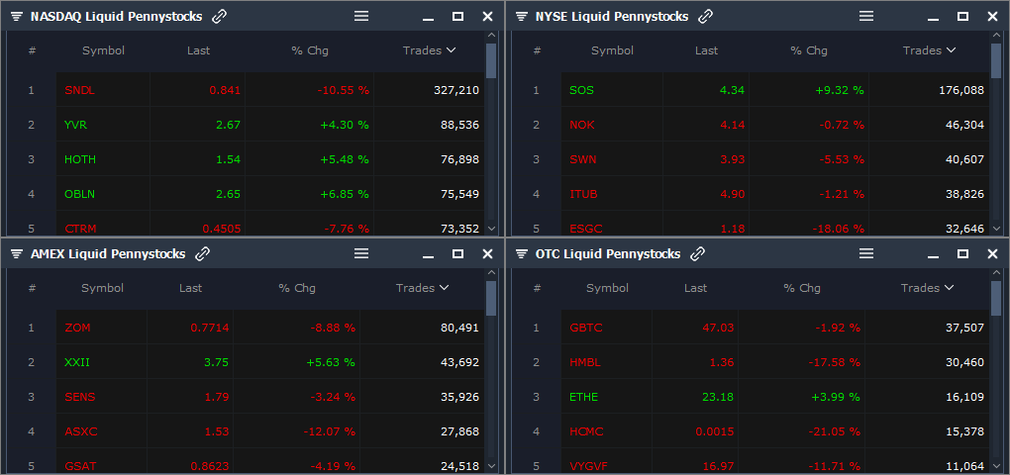Open hamburger menu in OTC Liquid Pennystocks window
The width and height of the screenshot is (1010, 475).
click(866, 253)
